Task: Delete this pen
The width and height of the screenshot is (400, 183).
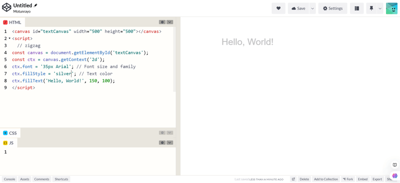Action: tap(304, 179)
